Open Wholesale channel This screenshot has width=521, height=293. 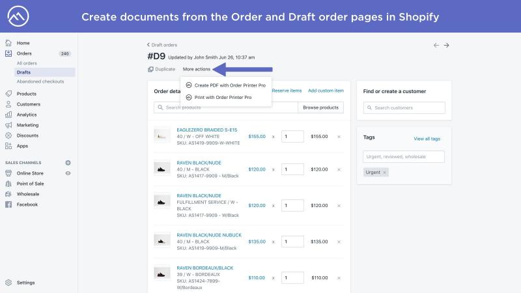pyautogui.click(x=28, y=194)
